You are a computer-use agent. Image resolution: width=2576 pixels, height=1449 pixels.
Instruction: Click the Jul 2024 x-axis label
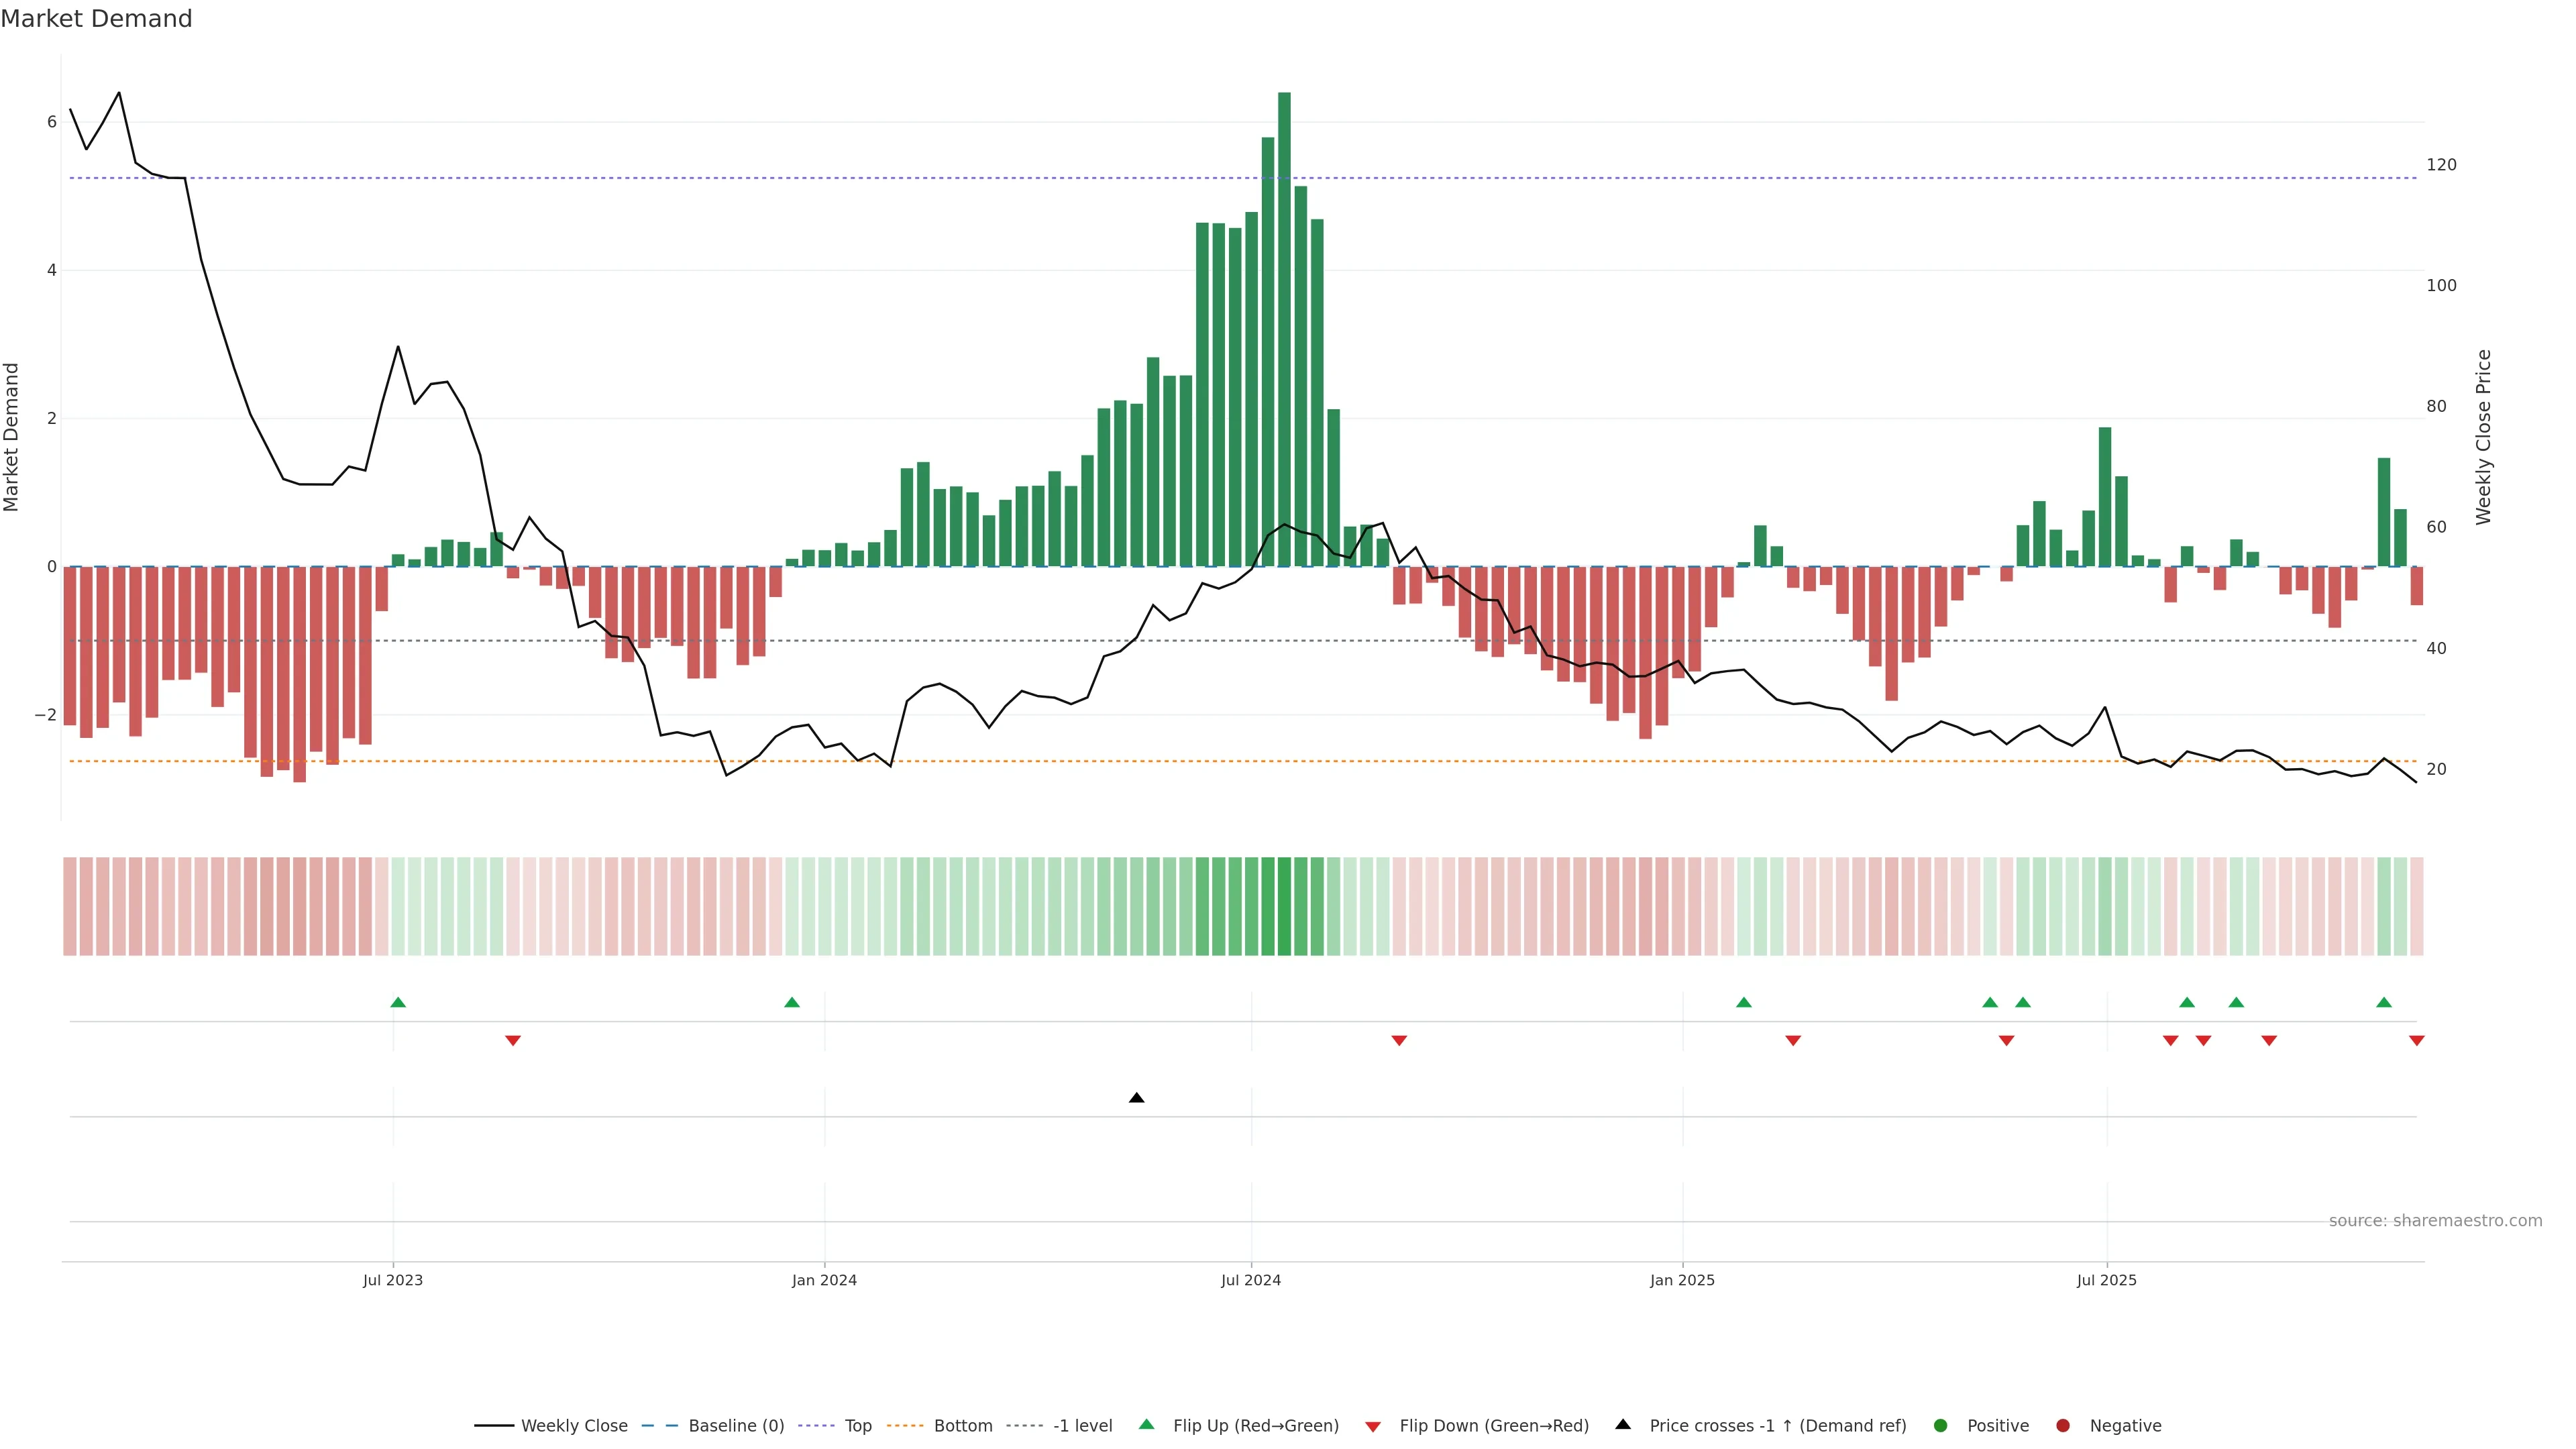(x=1250, y=1280)
